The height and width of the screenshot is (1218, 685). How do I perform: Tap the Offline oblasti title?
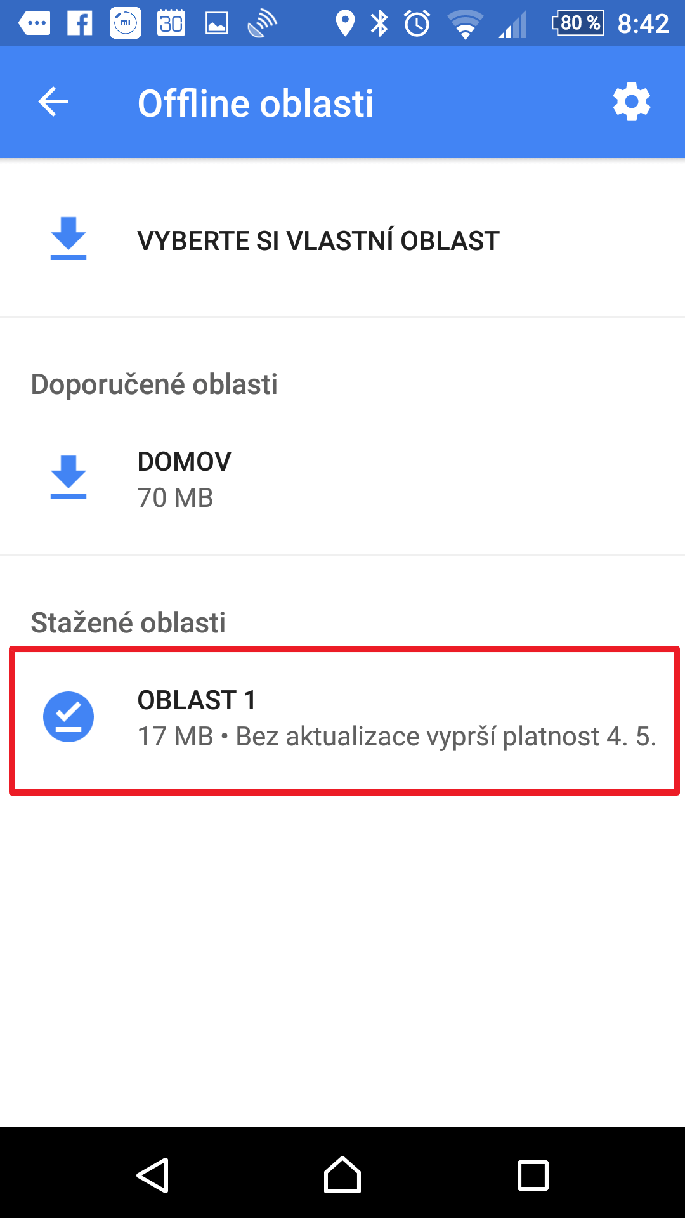click(x=256, y=103)
